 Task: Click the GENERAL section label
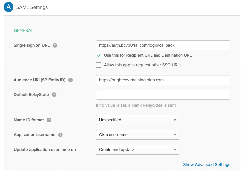coord(24,30)
